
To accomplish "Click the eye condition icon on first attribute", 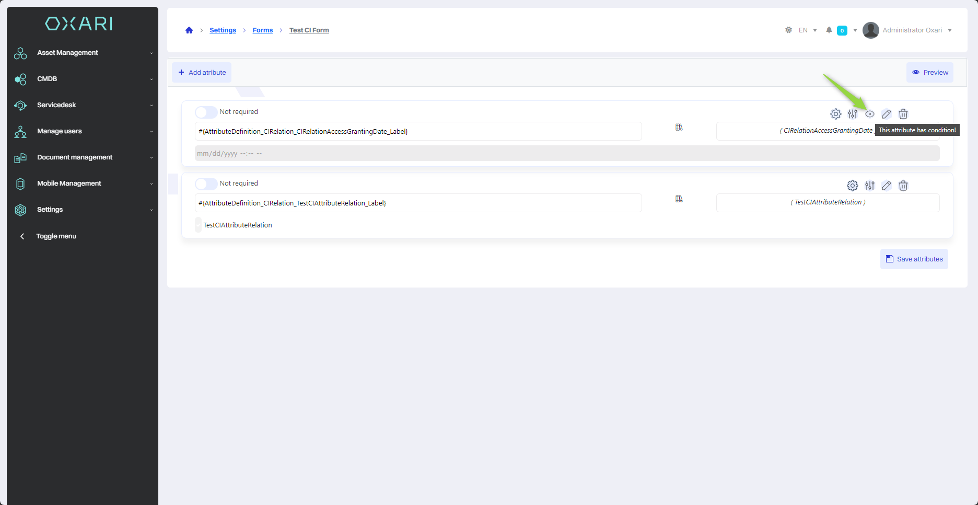I will (870, 114).
